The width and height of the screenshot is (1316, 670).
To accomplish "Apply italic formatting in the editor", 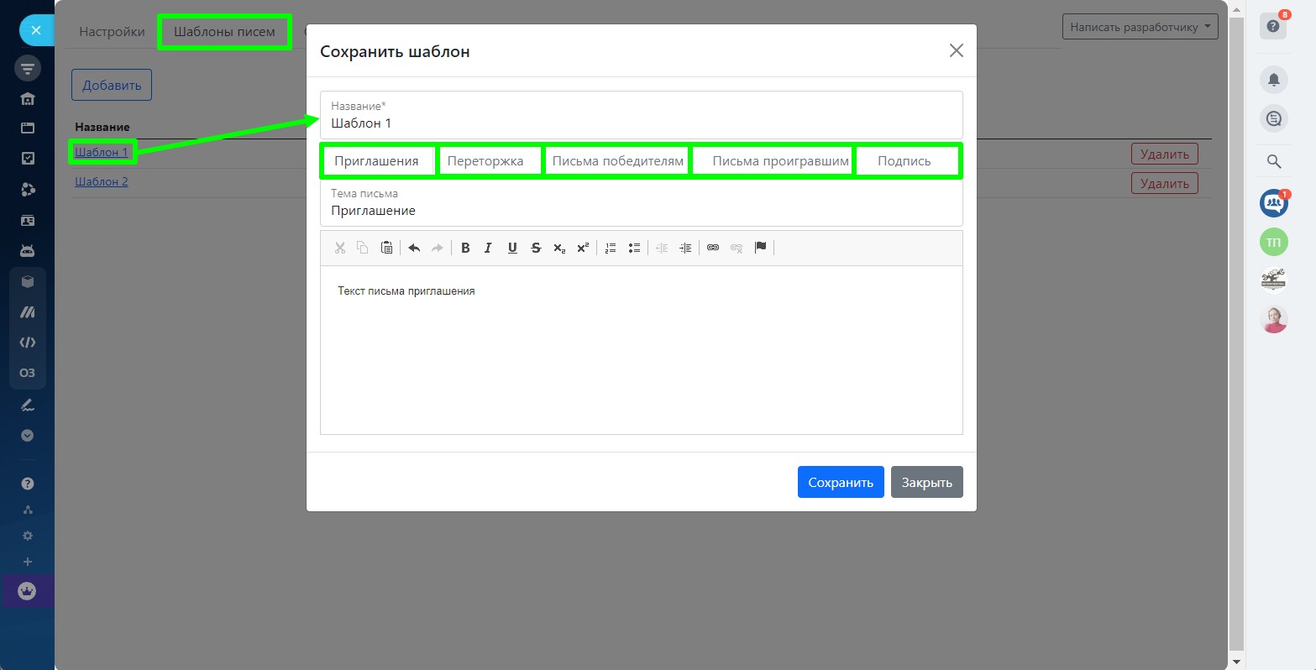I will tap(488, 248).
